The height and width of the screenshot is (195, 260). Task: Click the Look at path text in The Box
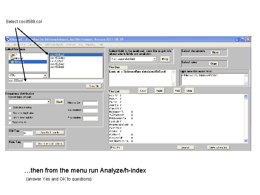[x=137, y=71]
